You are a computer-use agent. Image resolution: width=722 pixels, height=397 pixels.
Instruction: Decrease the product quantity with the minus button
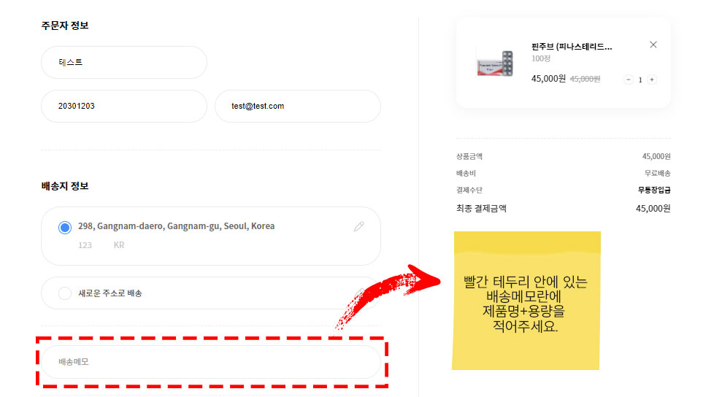click(628, 80)
